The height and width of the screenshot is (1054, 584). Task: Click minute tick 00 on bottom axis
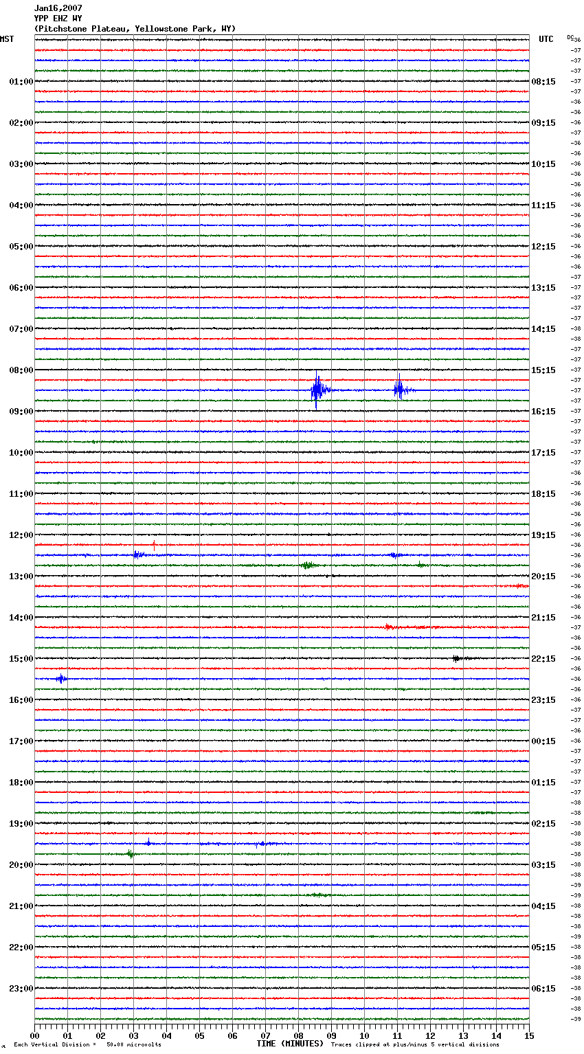click(34, 1035)
